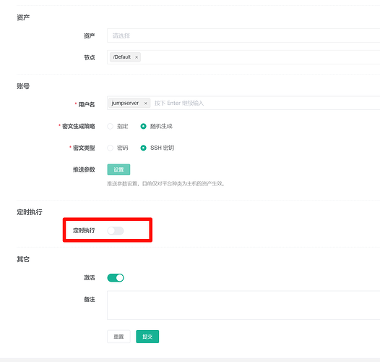380x362 pixels.
Task: Turn off the 激活 toggle
Action: pyautogui.click(x=116, y=278)
